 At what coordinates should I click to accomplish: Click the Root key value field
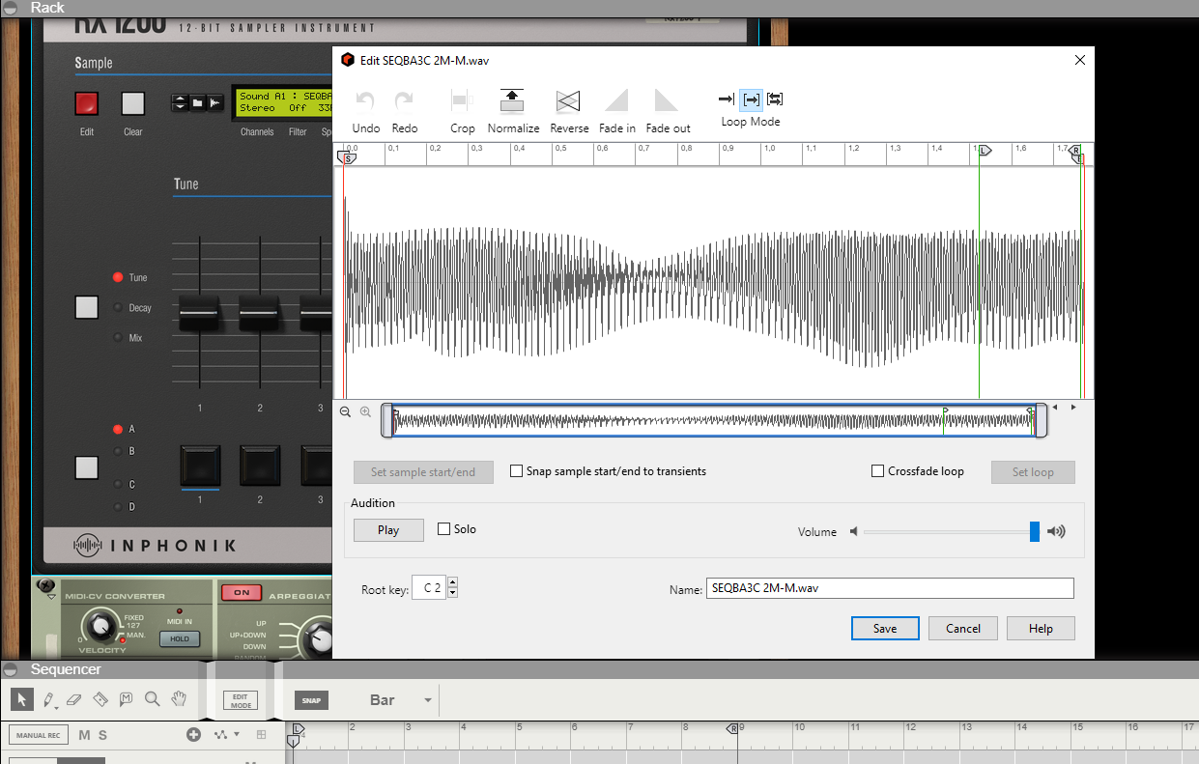coord(429,588)
